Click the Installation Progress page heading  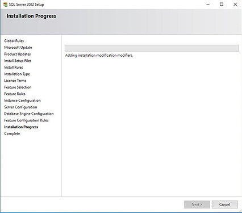[x=31, y=16]
